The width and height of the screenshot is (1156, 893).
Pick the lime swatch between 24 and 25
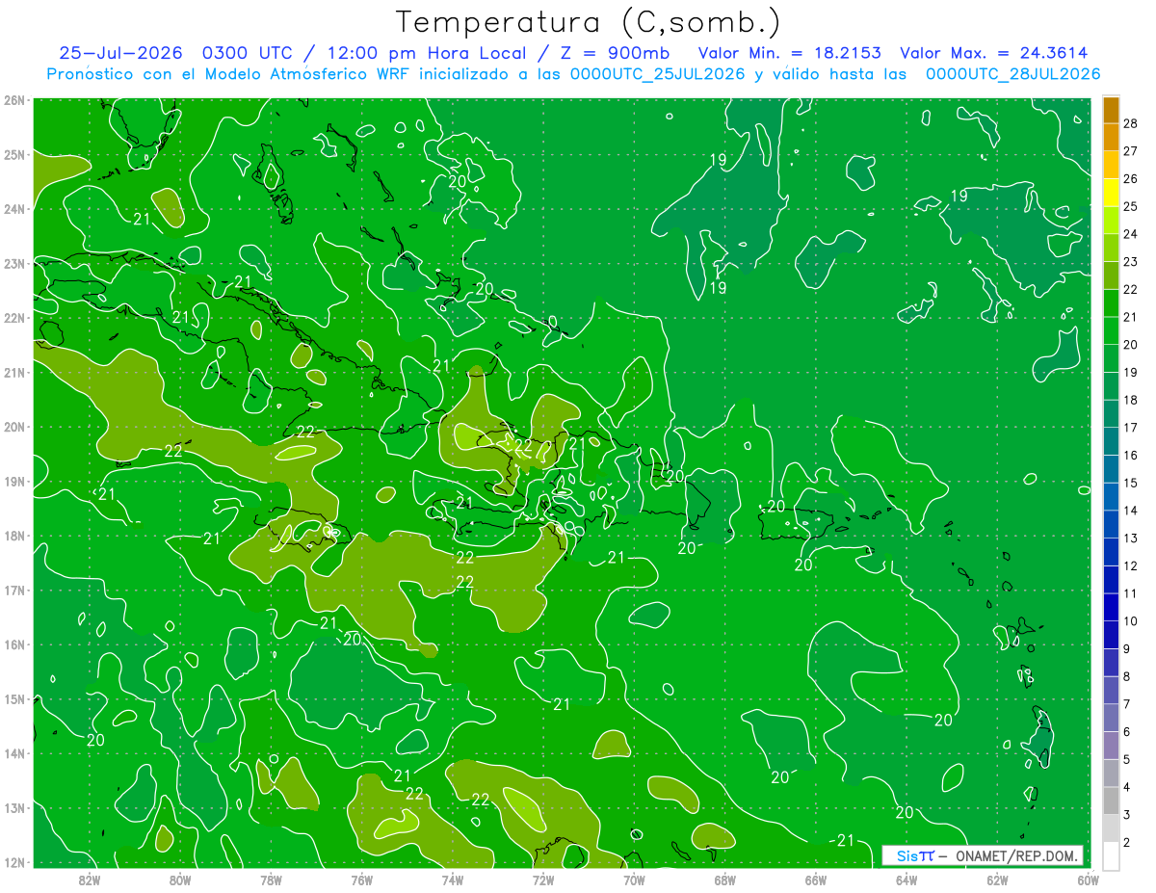(1112, 221)
